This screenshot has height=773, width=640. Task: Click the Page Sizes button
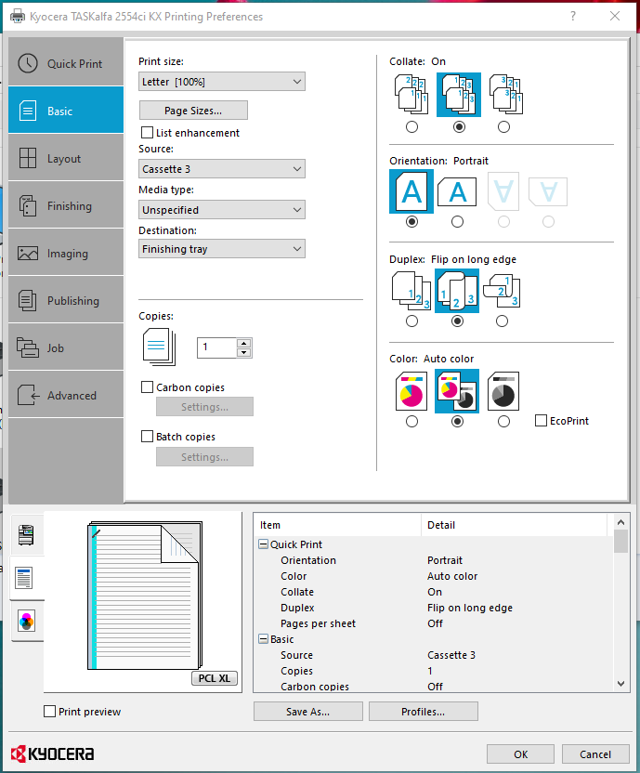193,111
